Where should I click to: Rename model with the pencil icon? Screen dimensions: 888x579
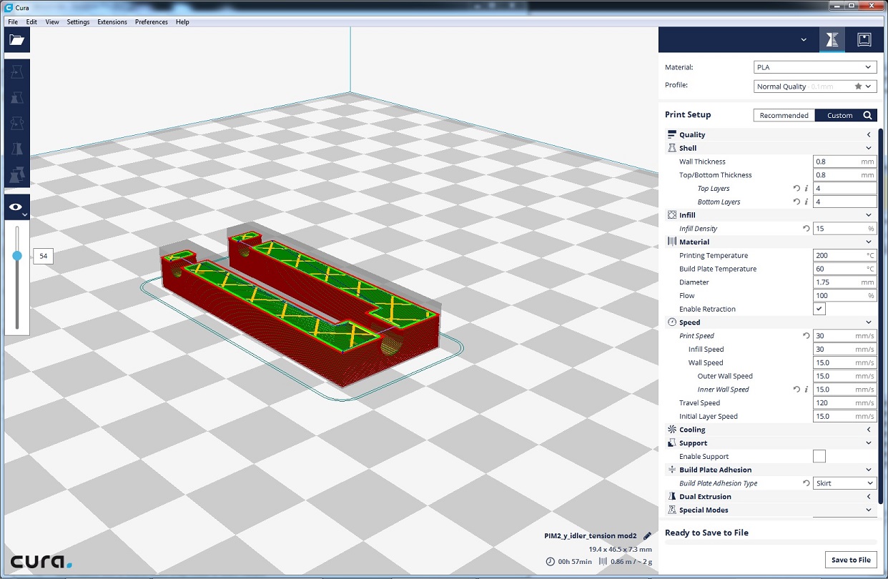tap(647, 535)
